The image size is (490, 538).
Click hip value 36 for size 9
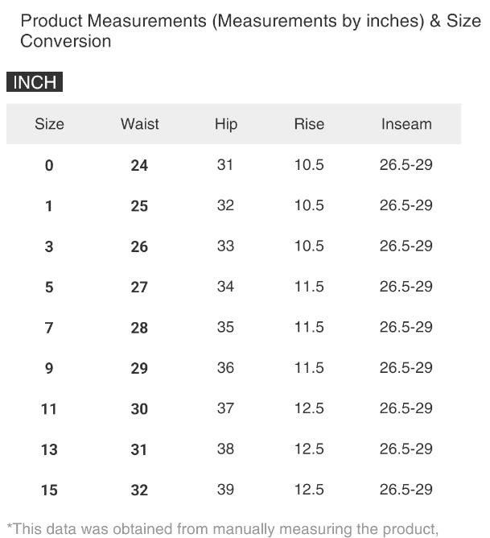click(225, 367)
